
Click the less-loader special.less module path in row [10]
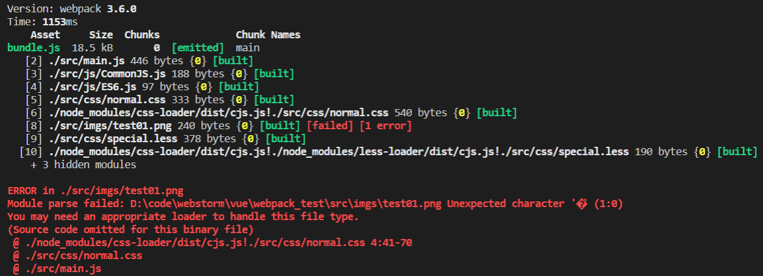click(339, 152)
